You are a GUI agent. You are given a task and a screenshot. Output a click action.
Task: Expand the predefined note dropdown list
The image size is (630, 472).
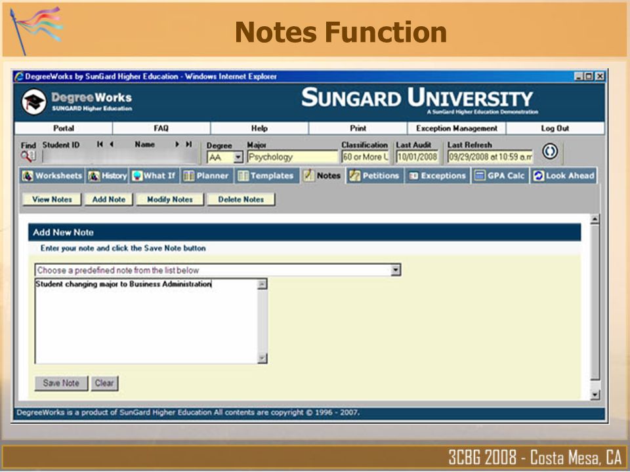click(396, 270)
